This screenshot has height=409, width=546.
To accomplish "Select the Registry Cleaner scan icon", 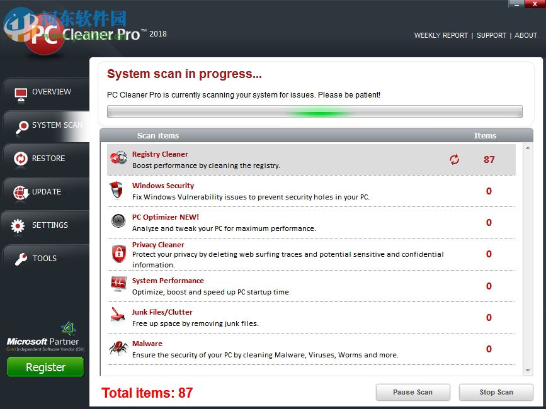I will (x=118, y=158).
